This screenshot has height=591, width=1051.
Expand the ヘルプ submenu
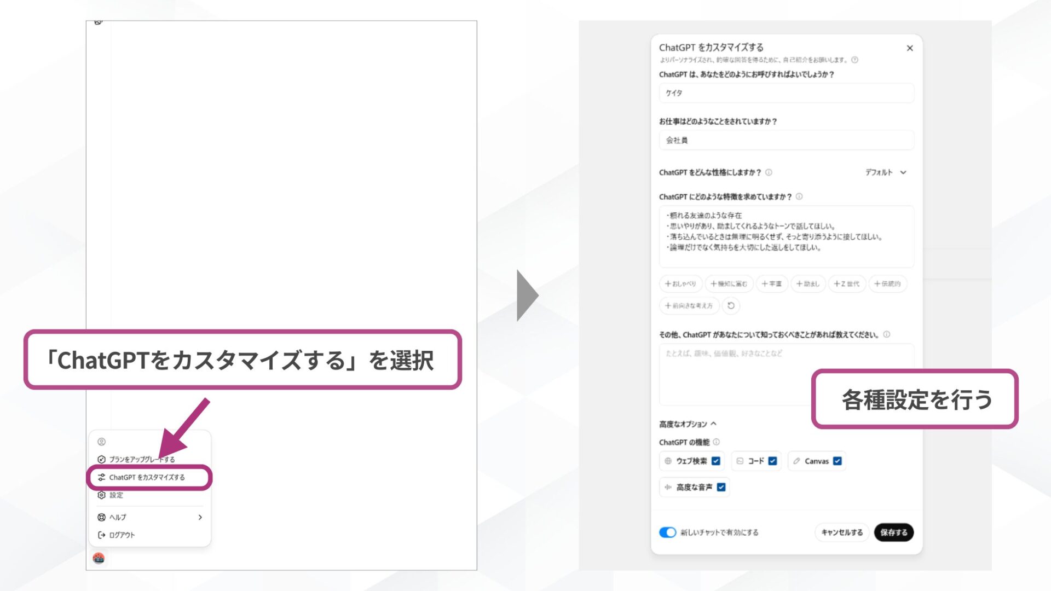point(149,517)
